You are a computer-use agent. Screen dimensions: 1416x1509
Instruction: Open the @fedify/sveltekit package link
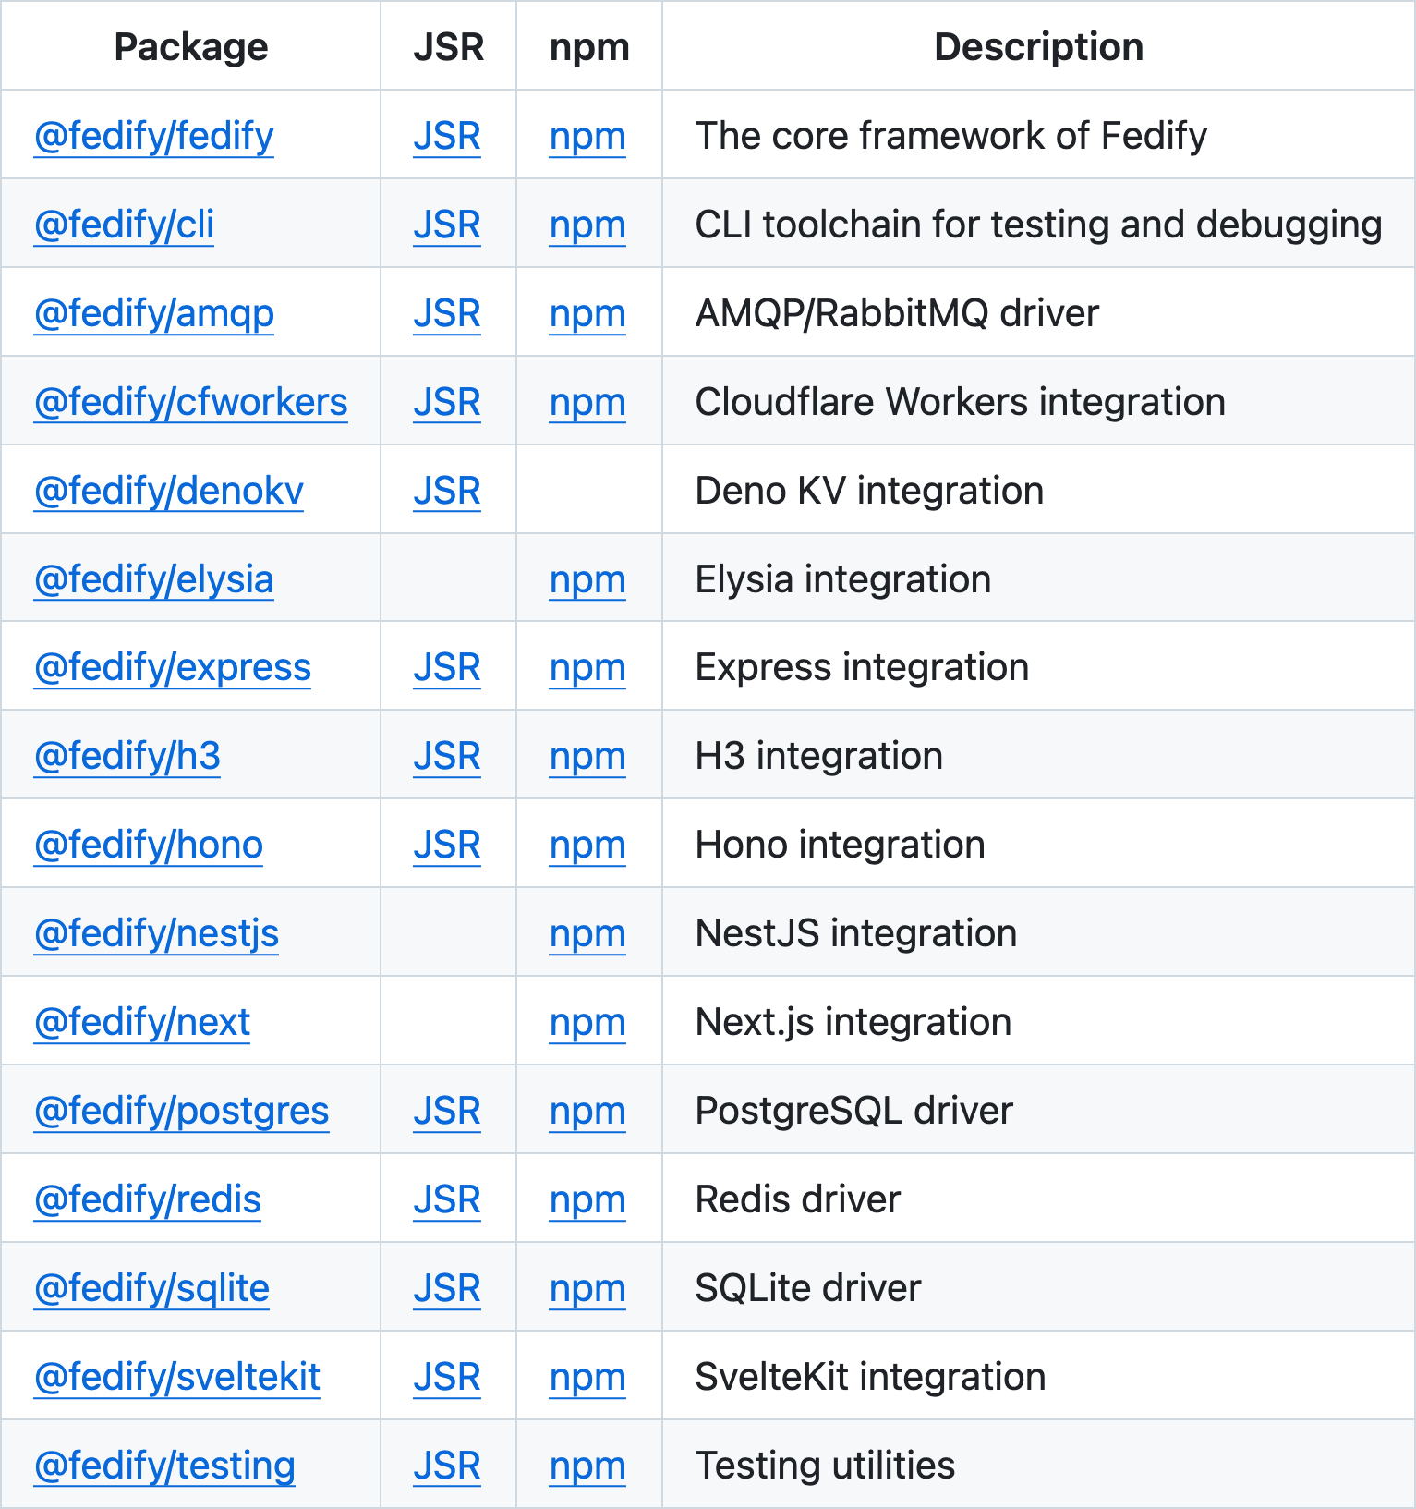click(176, 1377)
